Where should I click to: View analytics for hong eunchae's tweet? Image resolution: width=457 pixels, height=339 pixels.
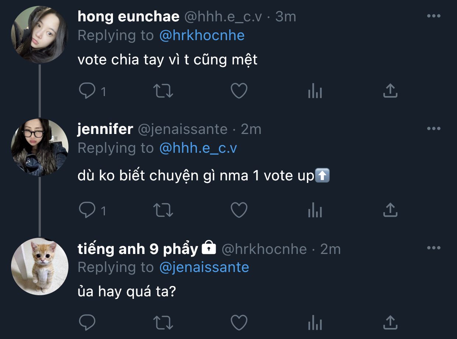[x=315, y=91]
